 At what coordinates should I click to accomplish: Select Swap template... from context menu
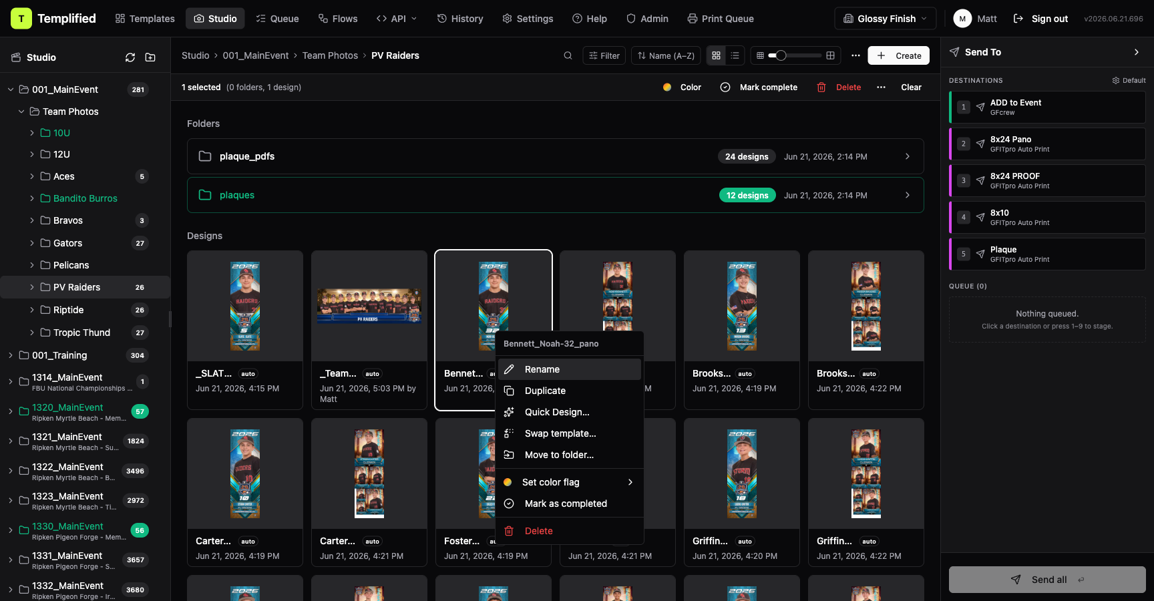(570, 433)
